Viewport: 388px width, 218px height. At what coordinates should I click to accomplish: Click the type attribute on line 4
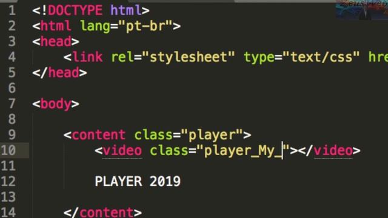(259, 58)
